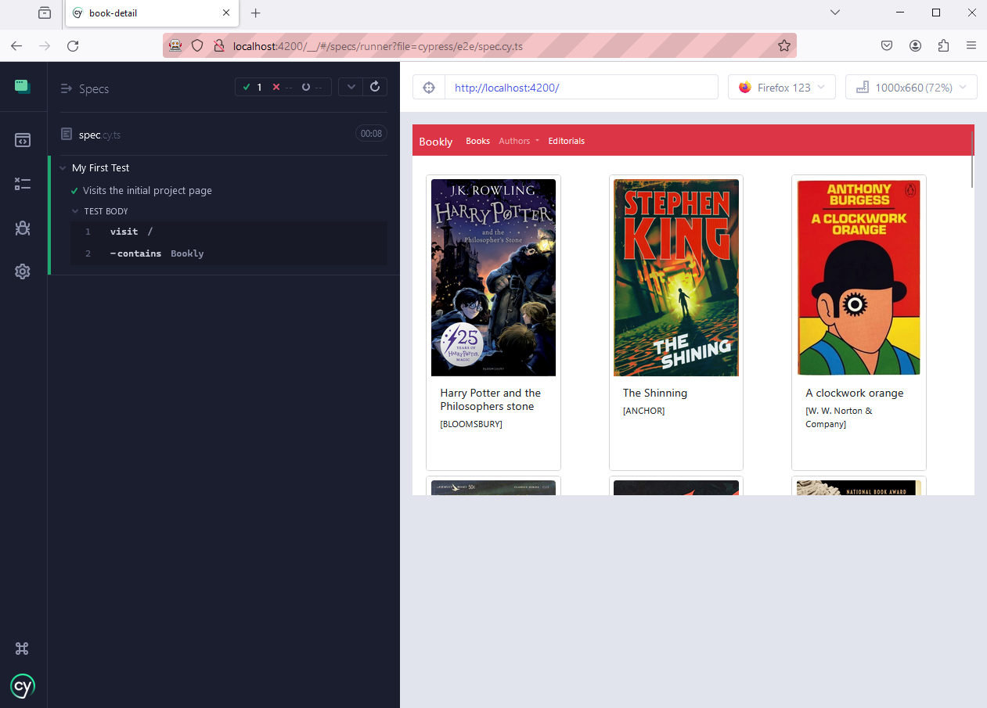Open the Editorials nav item

tap(567, 141)
